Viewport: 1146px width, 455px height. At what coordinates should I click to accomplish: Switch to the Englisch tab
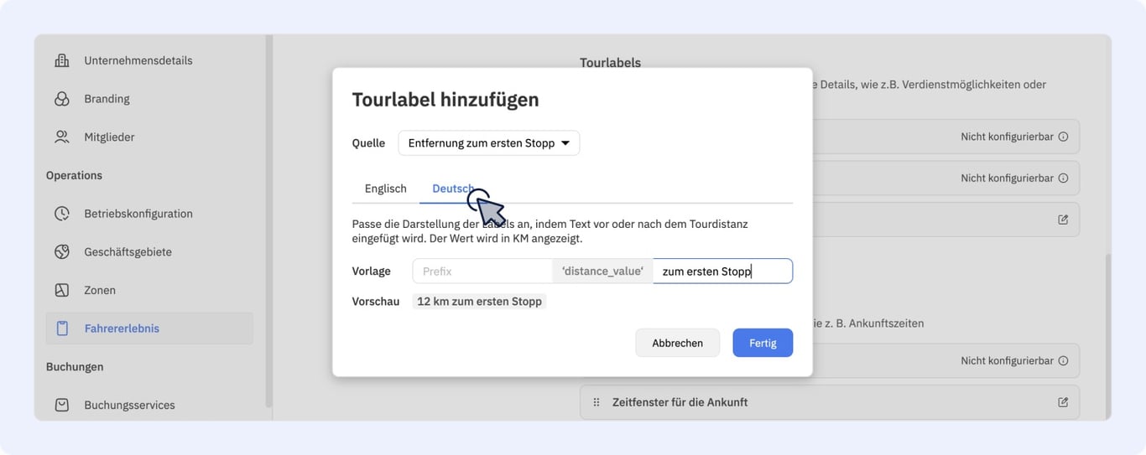(x=386, y=189)
